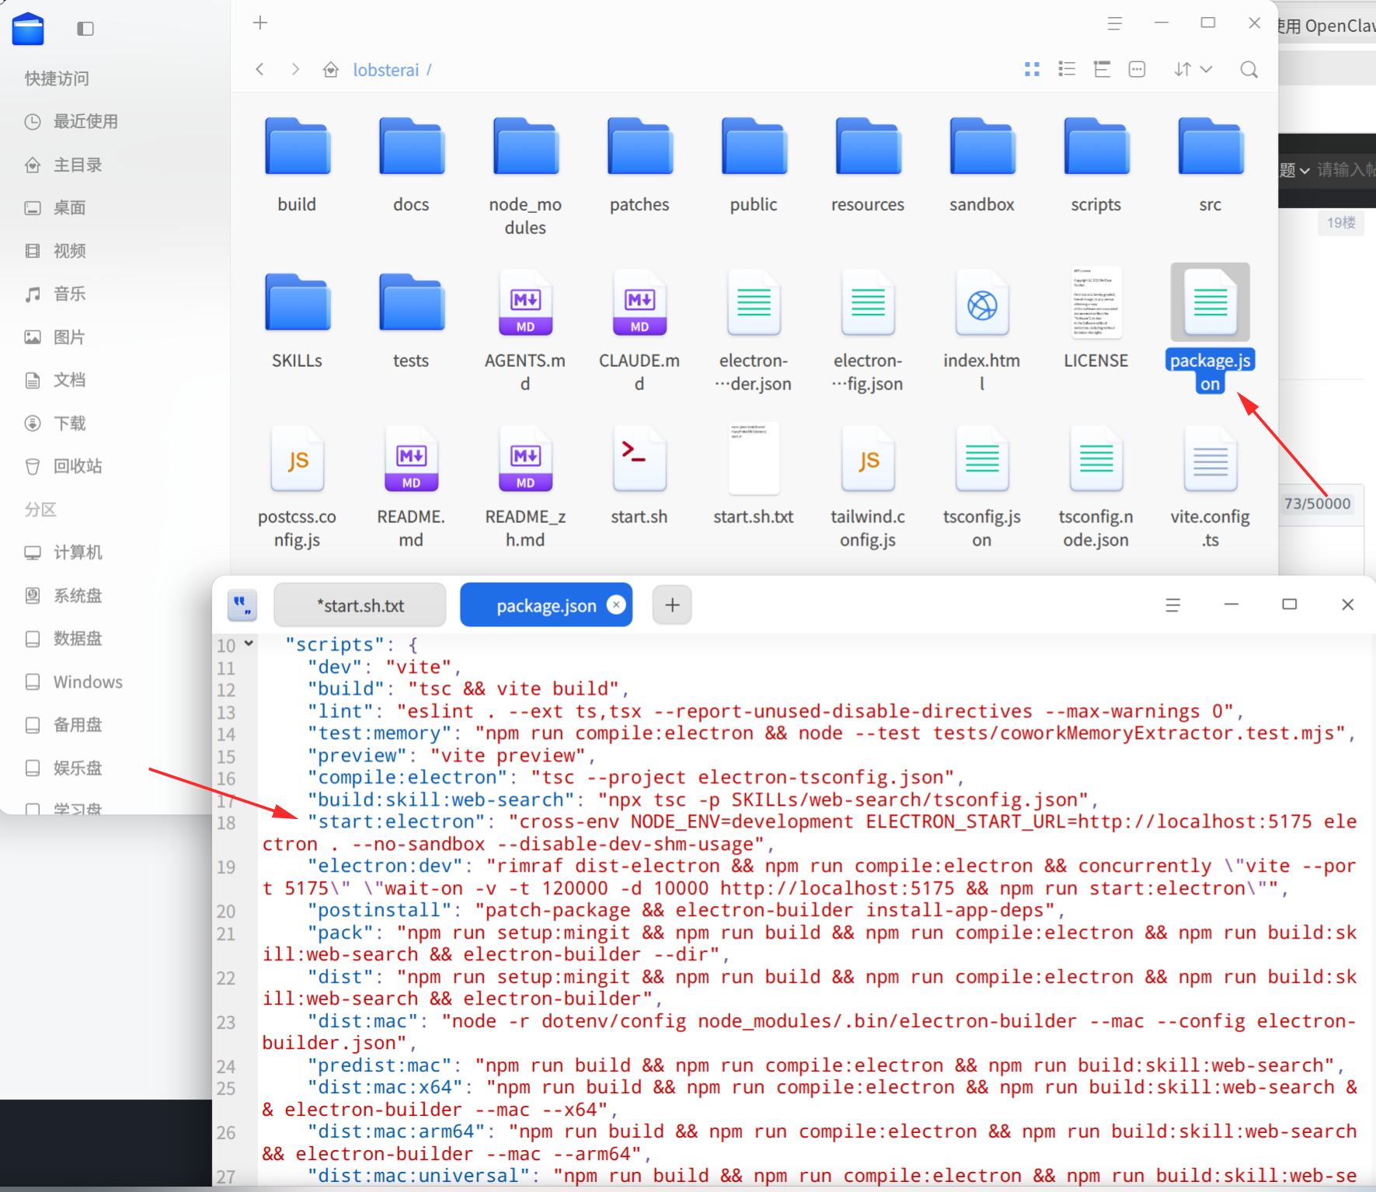
Task: Select the postcss.config.js file icon
Action: 297,458
